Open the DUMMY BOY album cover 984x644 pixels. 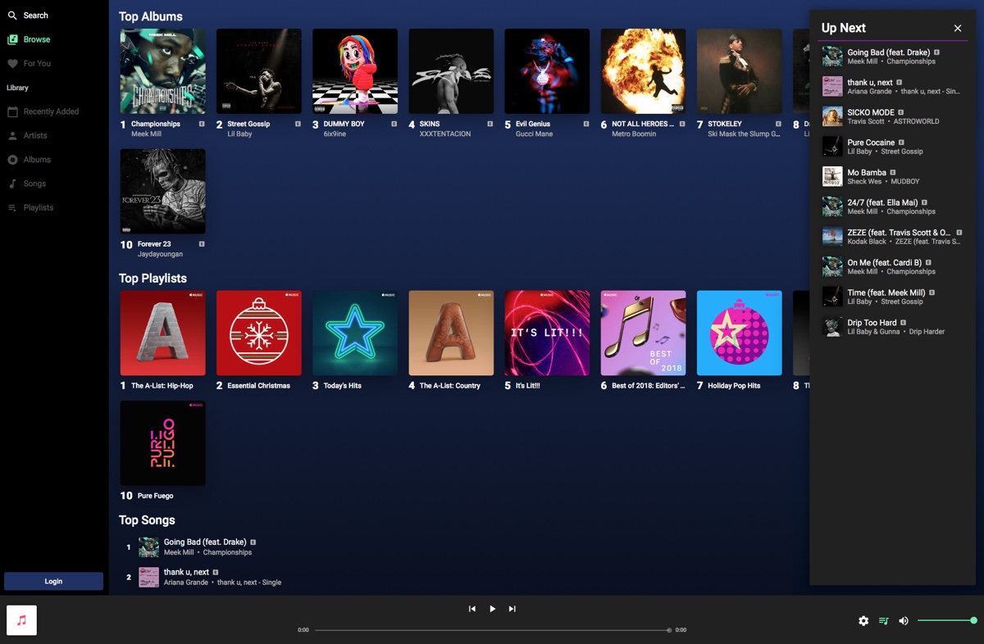click(355, 71)
